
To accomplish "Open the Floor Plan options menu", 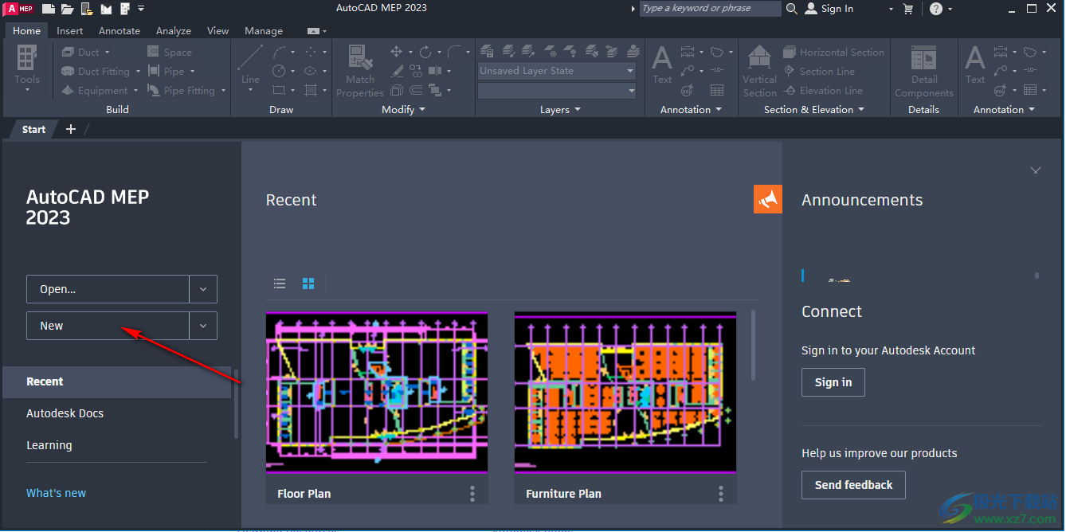I will (472, 494).
